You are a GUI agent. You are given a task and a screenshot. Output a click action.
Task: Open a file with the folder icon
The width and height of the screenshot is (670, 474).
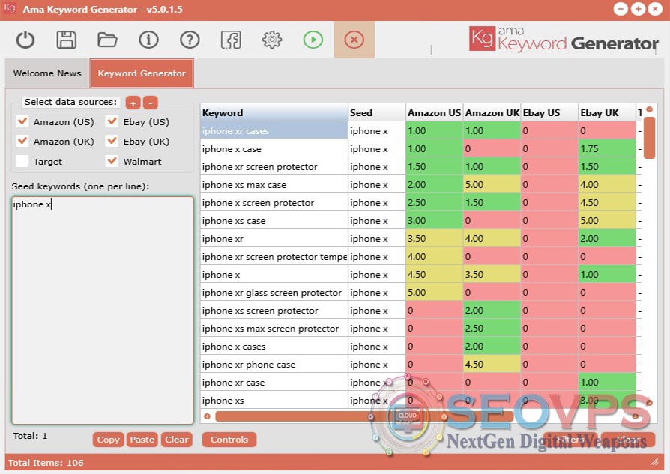[x=107, y=40]
